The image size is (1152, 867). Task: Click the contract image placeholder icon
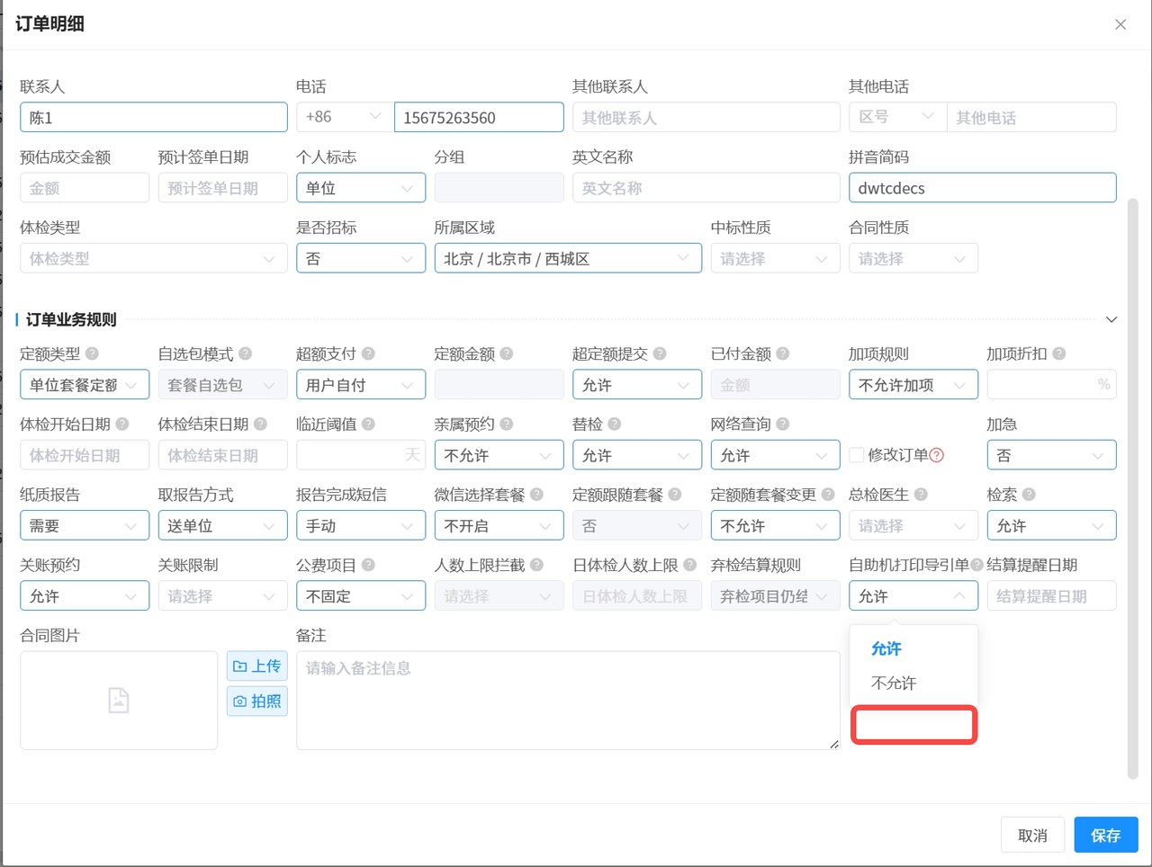pos(119,700)
